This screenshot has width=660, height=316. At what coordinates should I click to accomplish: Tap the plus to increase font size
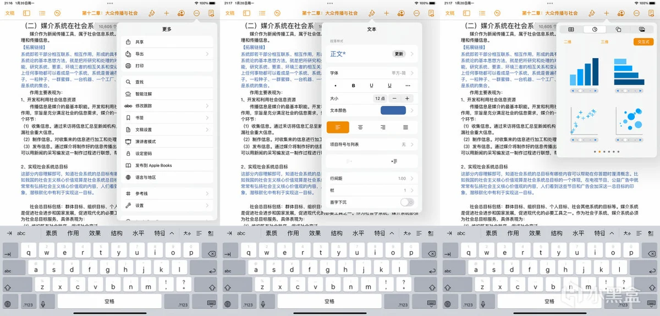coord(407,98)
